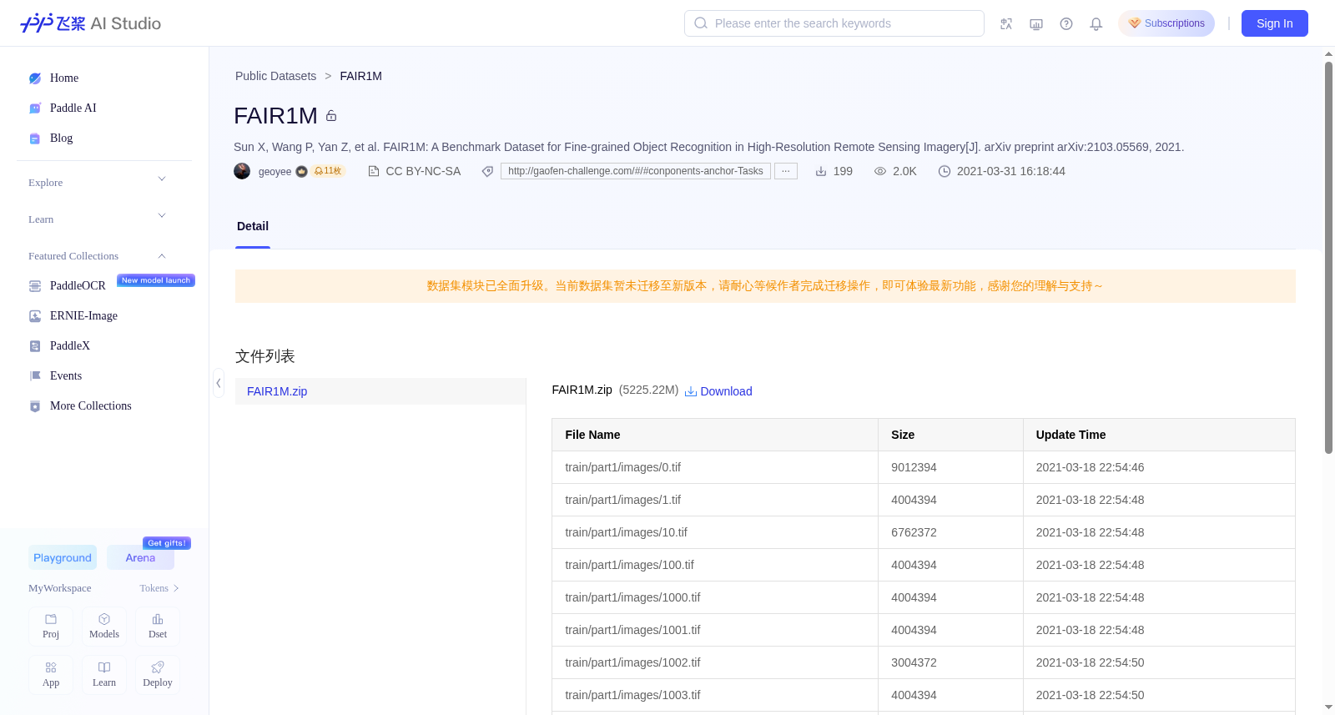Open the help question mark icon

coord(1066,24)
